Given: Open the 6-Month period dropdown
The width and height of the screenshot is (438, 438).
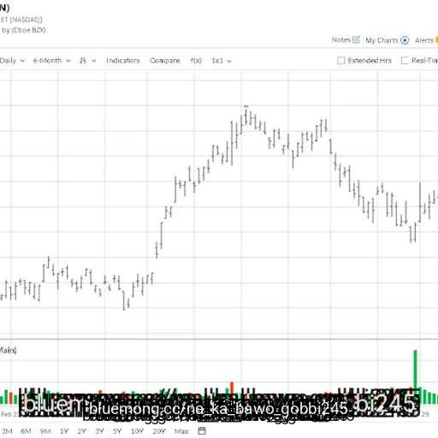Looking at the screenshot, I should pyautogui.click(x=51, y=61).
